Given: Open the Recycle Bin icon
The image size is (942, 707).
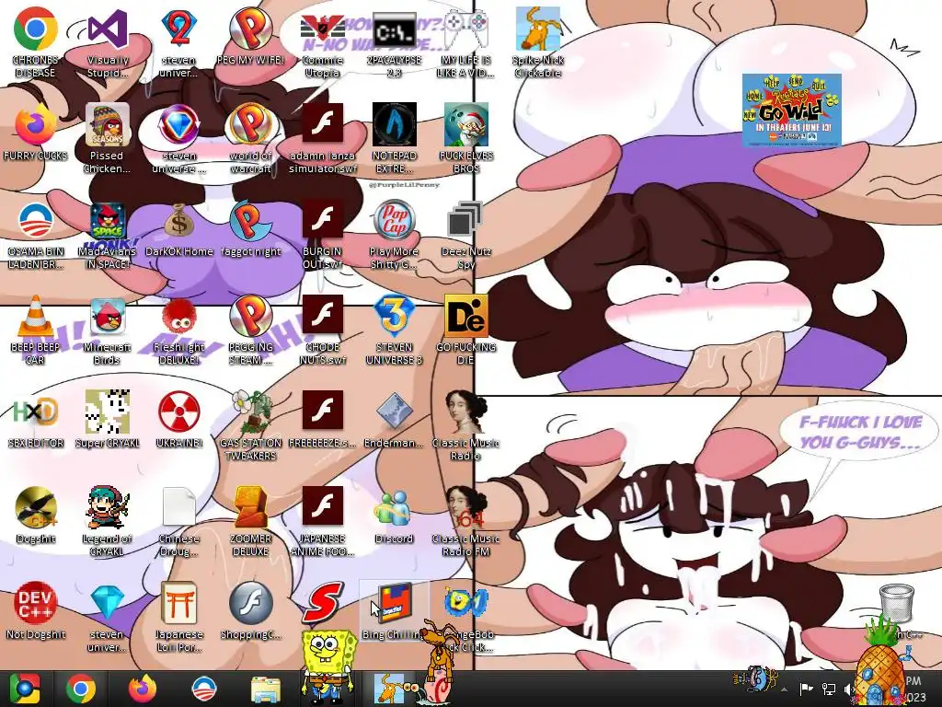Looking at the screenshot, I should coord(897,603).
